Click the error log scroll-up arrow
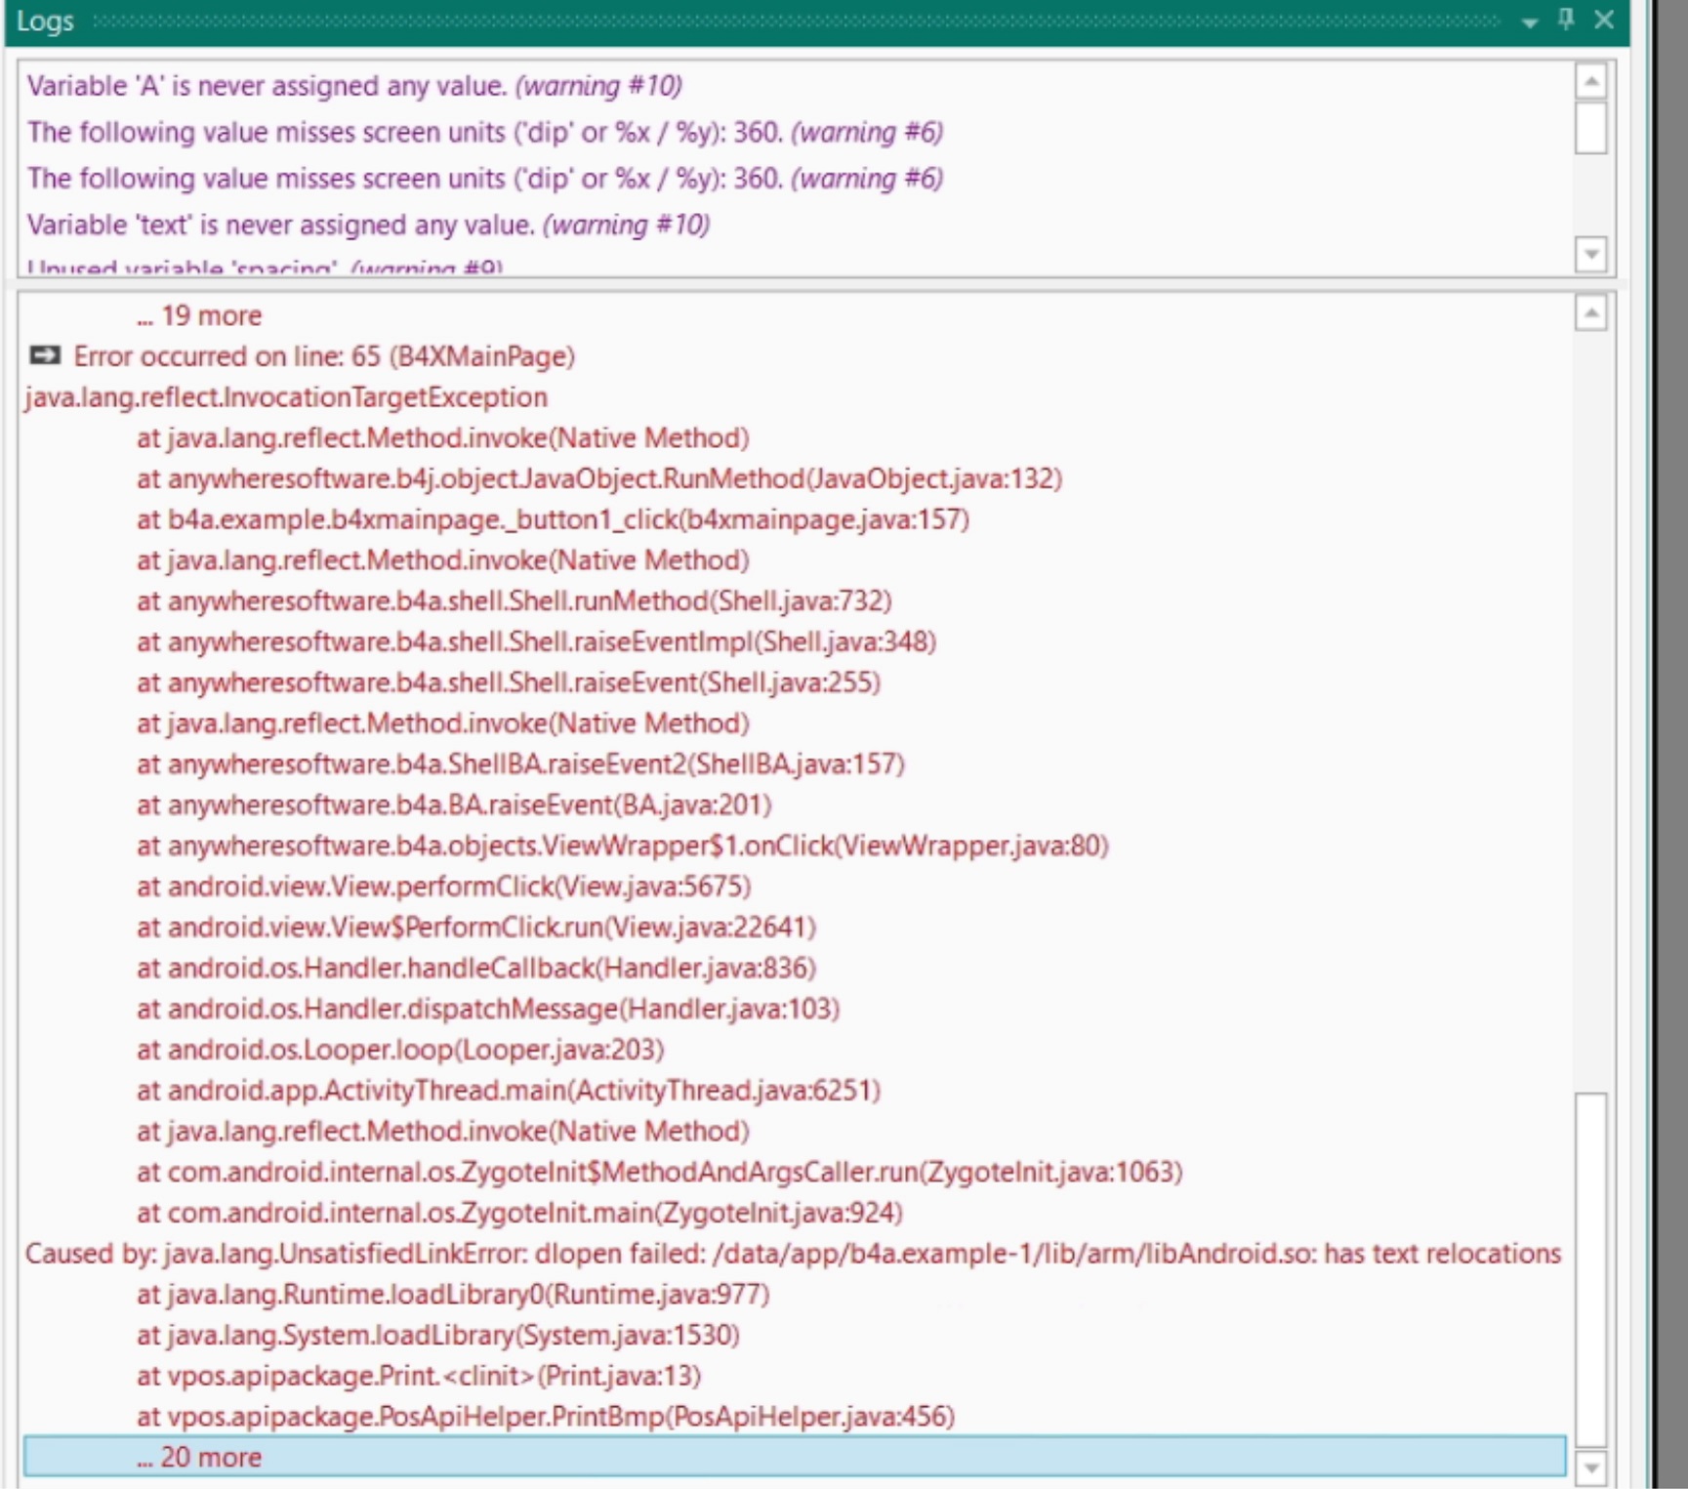1688x1489 pixels. click(1591, 313)
